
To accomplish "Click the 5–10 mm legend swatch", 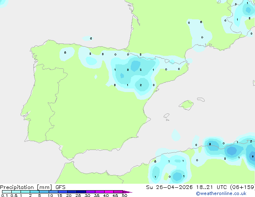I will [x=44, y=192].
